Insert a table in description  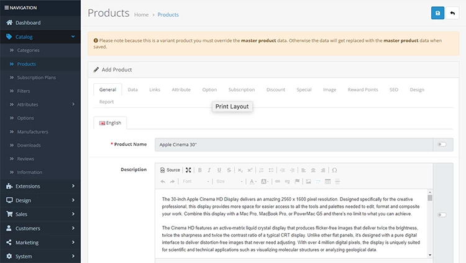(327, 181)
